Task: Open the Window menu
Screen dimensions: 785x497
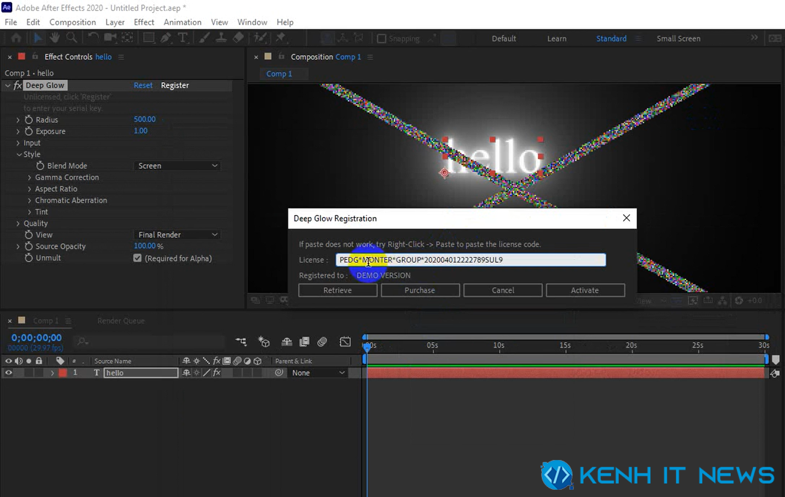Action: click(252, 22)
